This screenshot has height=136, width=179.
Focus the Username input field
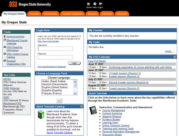[x=55, y=49]
